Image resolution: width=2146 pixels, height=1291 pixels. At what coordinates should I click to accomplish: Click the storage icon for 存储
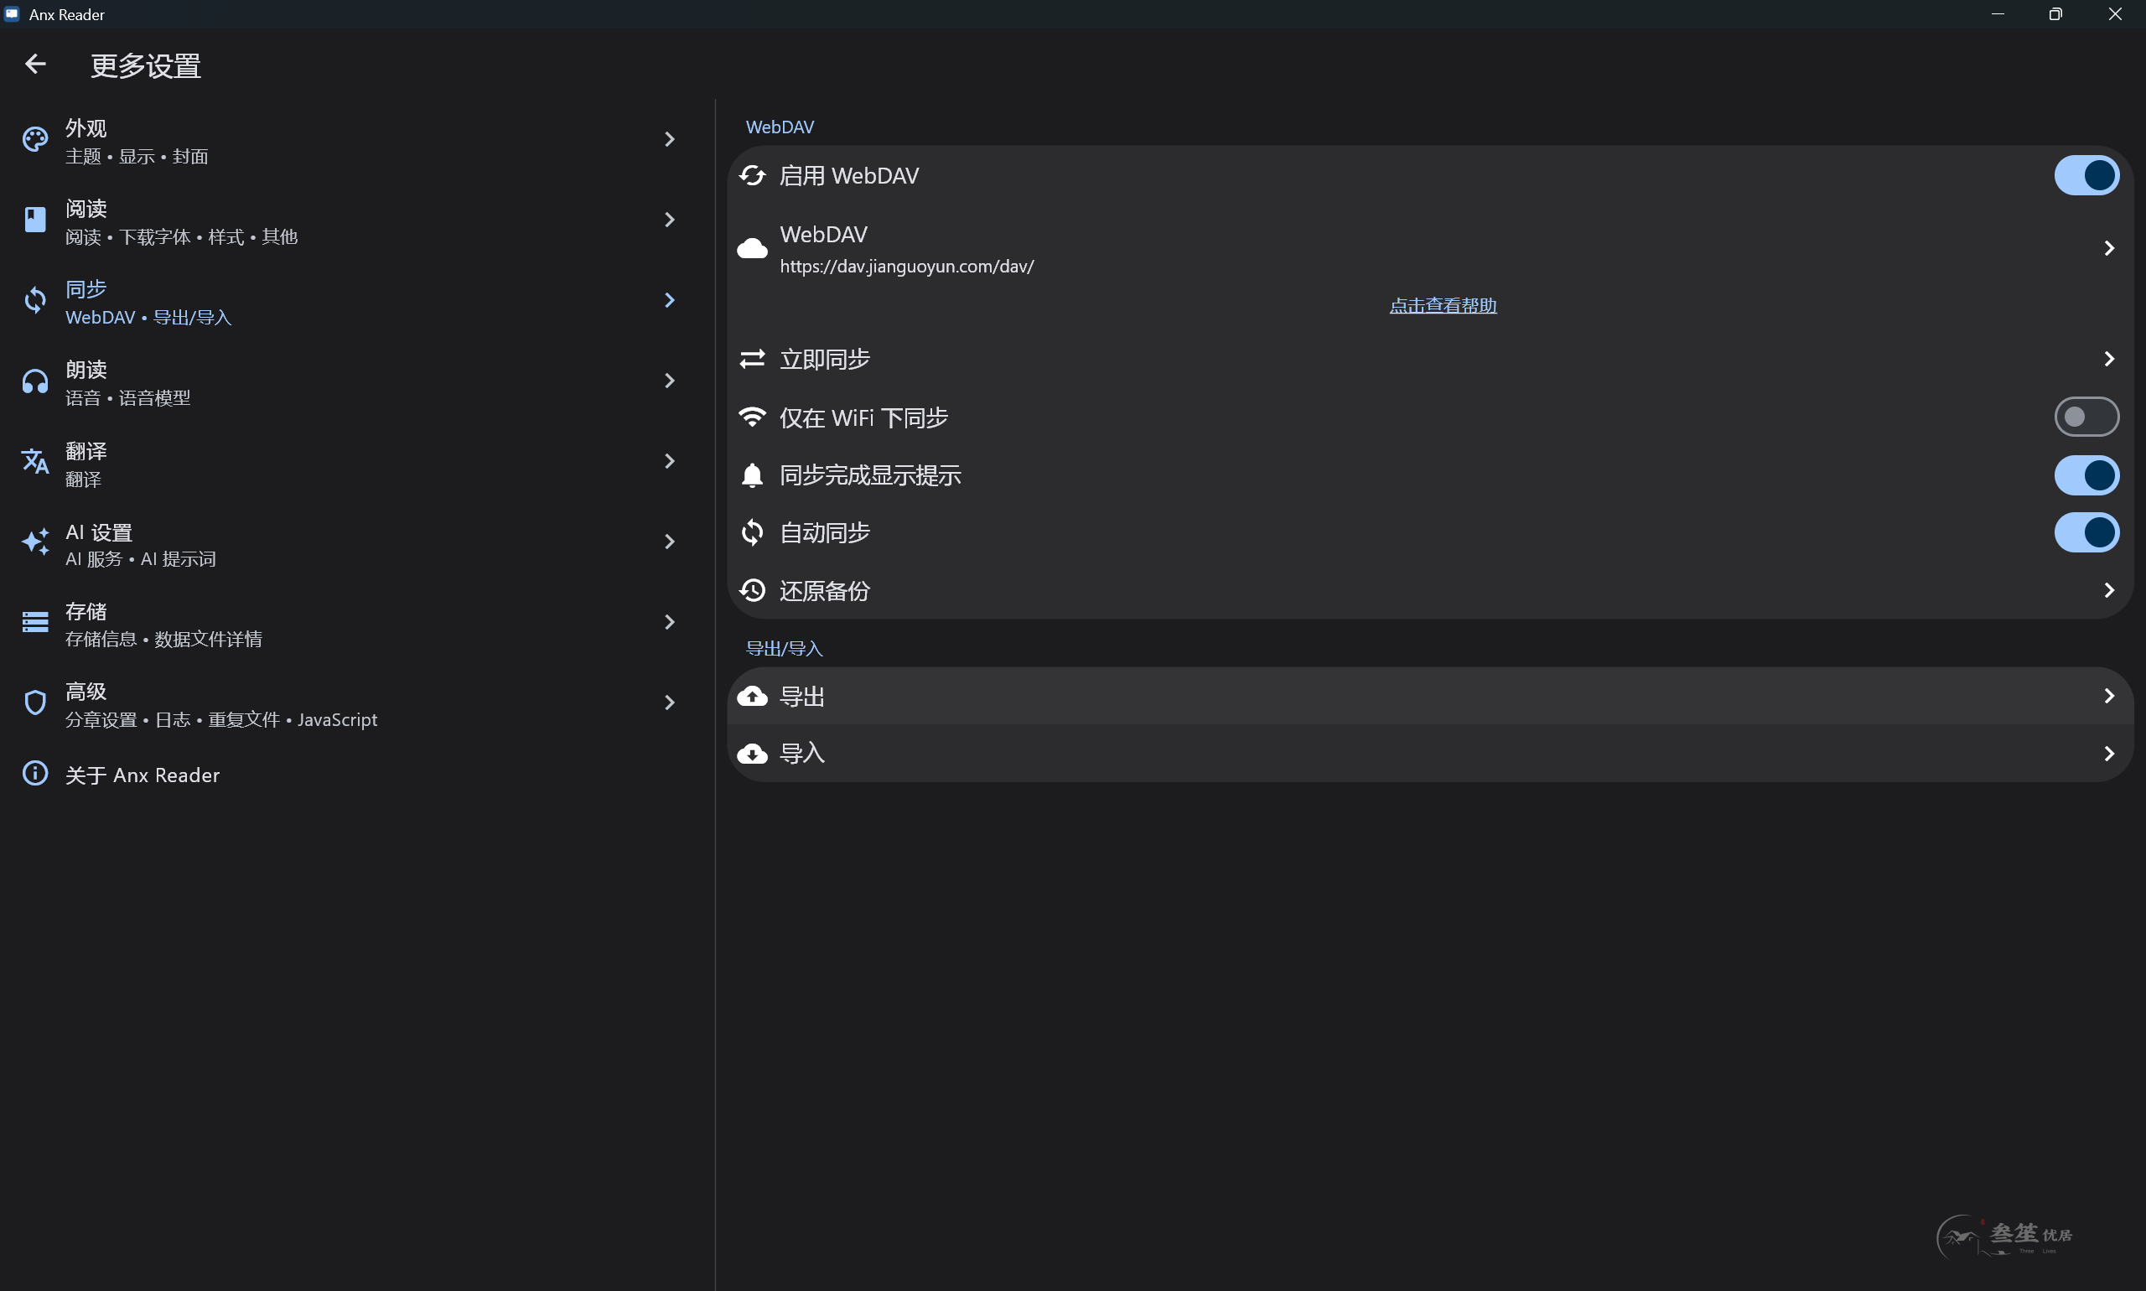point(35,622)
